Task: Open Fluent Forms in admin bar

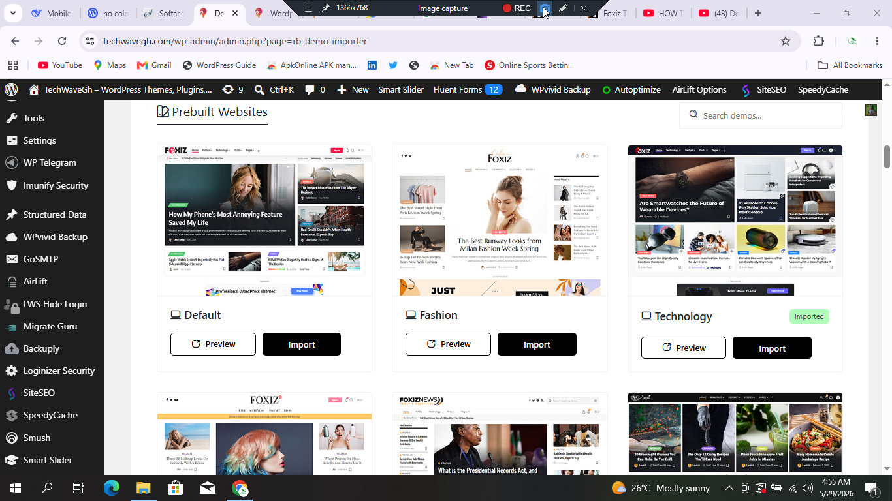Action: (x=468, y=89)
